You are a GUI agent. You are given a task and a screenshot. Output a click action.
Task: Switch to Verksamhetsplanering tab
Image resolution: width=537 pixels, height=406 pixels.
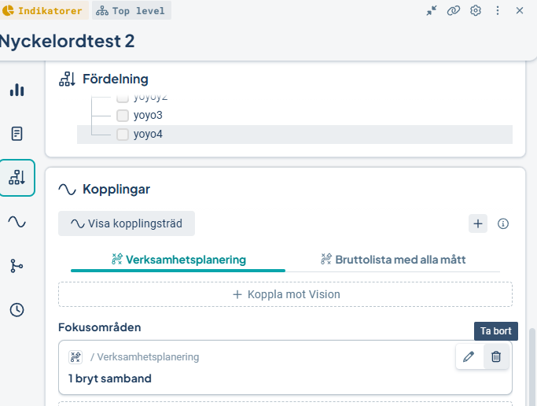coord(178,260)
